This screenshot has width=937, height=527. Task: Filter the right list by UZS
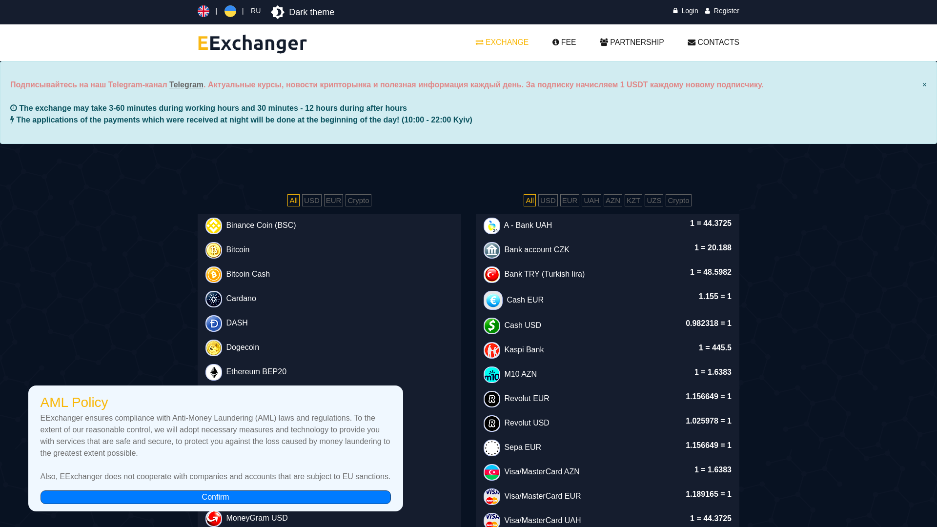click(x=654, y=201)
